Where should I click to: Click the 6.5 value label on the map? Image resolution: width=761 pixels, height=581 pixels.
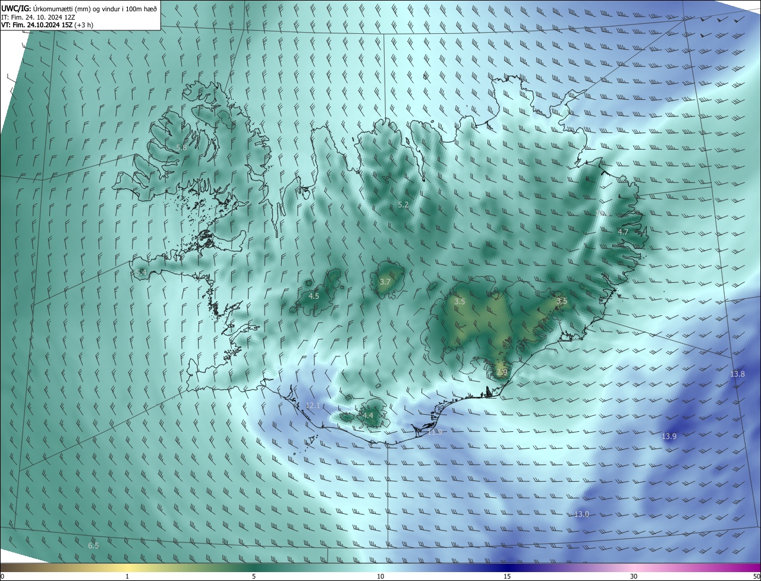pos(93,545)
